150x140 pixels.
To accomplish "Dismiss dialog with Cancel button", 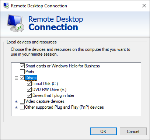I will pyautogui.click(x=133, y=132).
